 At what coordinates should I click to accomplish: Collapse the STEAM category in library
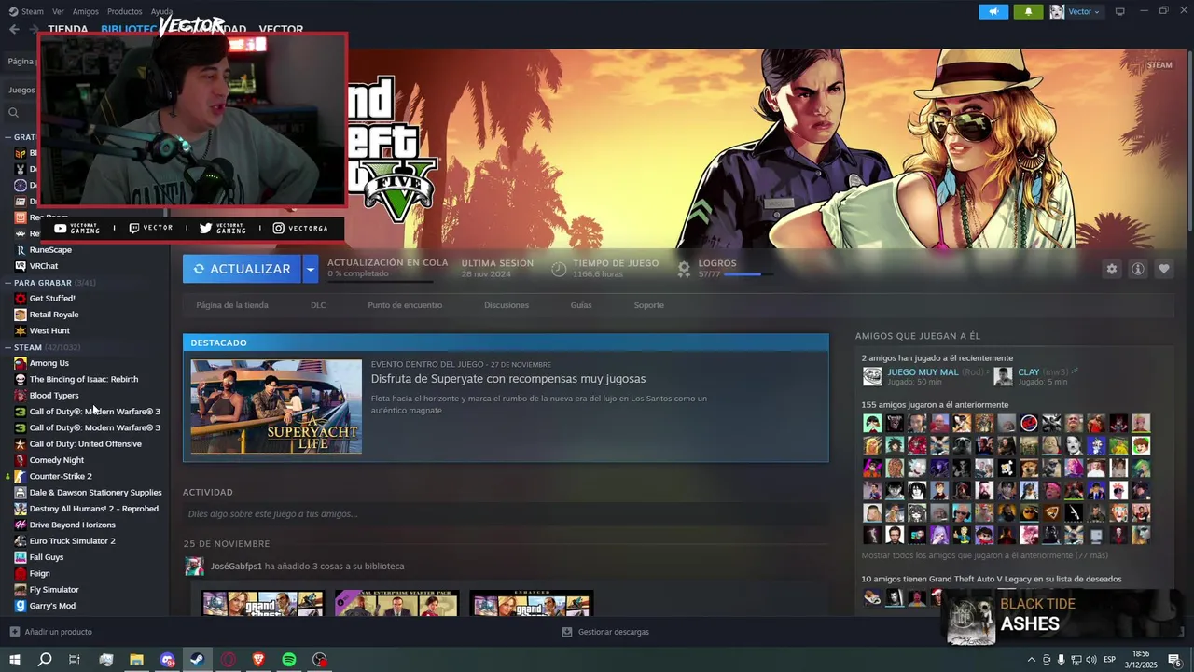(x=7, y=347)
